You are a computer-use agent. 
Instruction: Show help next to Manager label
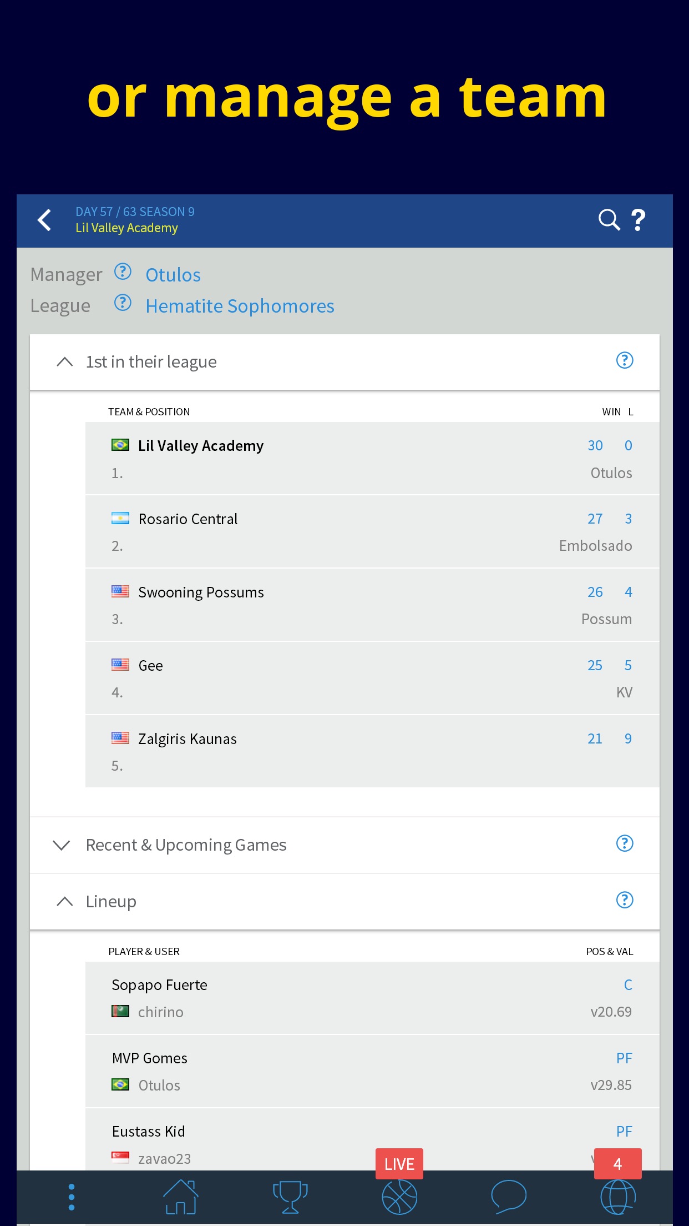pos(123,272)
